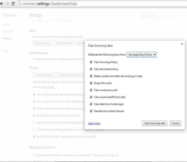Enable Autofill for web forms checkbox
Image resolution: width=187 pixels, height=162 pixels.
[x=34, y=155]
